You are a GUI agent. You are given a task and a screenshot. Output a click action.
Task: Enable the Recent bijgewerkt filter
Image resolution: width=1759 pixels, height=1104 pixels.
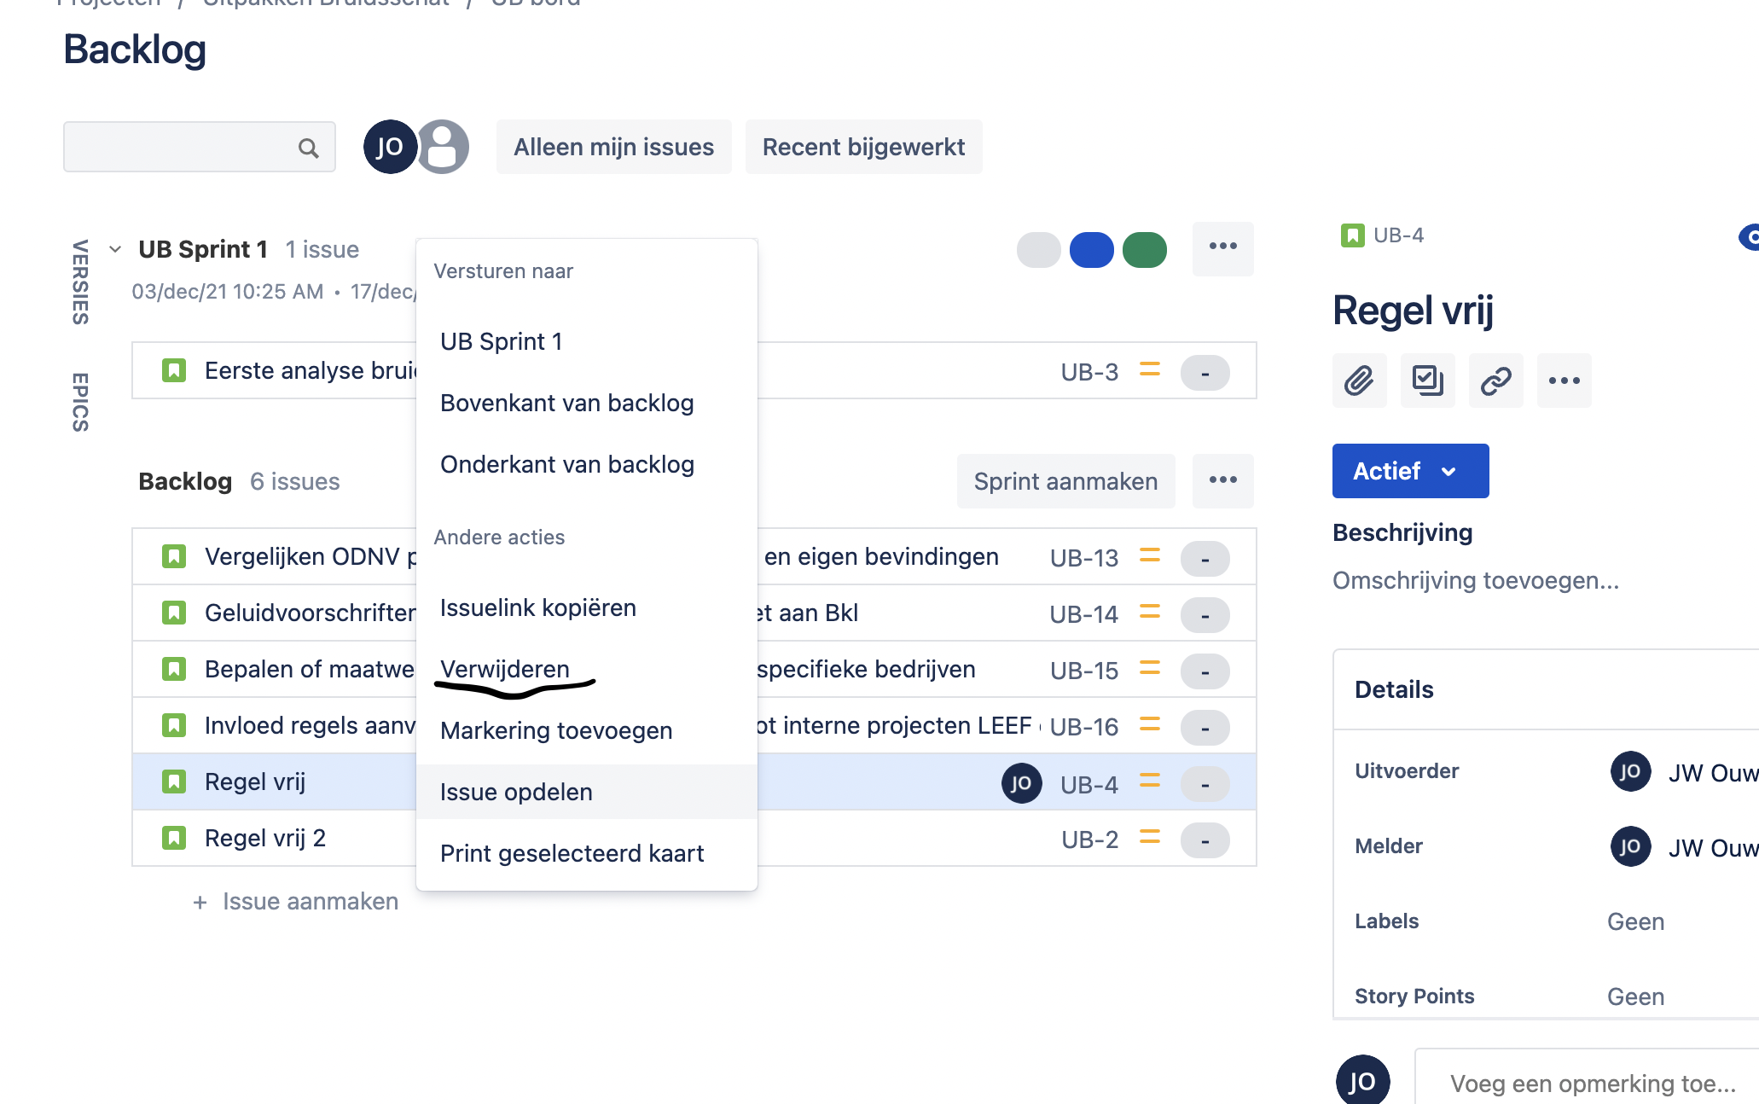tap(863, 146)
